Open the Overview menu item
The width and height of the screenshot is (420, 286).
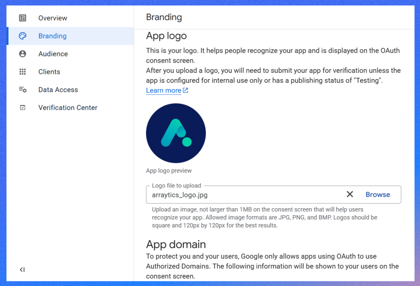pyautogui.click(x=70, y=18)
